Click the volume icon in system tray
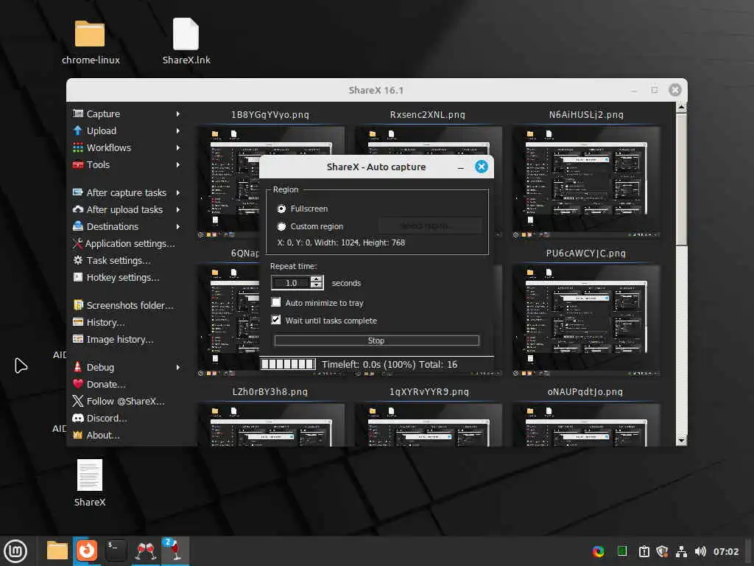The width and height of the screenshot is (754, 566). 700,551
